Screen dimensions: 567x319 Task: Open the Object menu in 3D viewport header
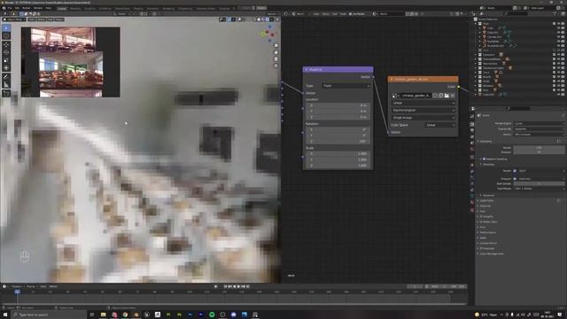(59, 19)
